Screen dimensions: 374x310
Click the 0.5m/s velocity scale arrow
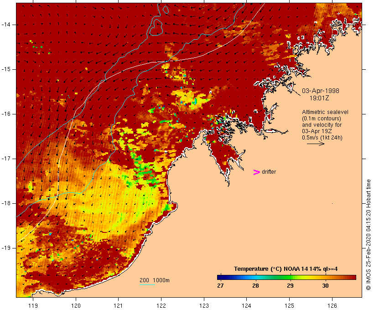(x=316, y=144)
